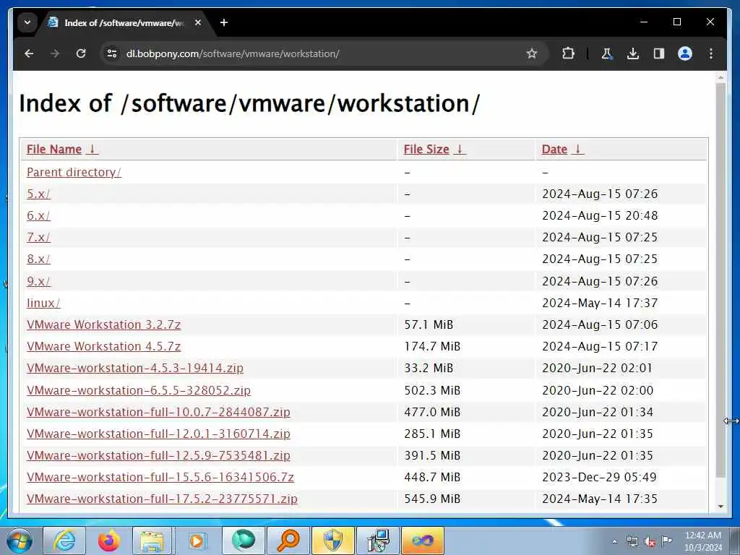Download VMware-workstation-full-10.0.7-2844087.zip
This screenshot has width=740, height=555.
158,413
